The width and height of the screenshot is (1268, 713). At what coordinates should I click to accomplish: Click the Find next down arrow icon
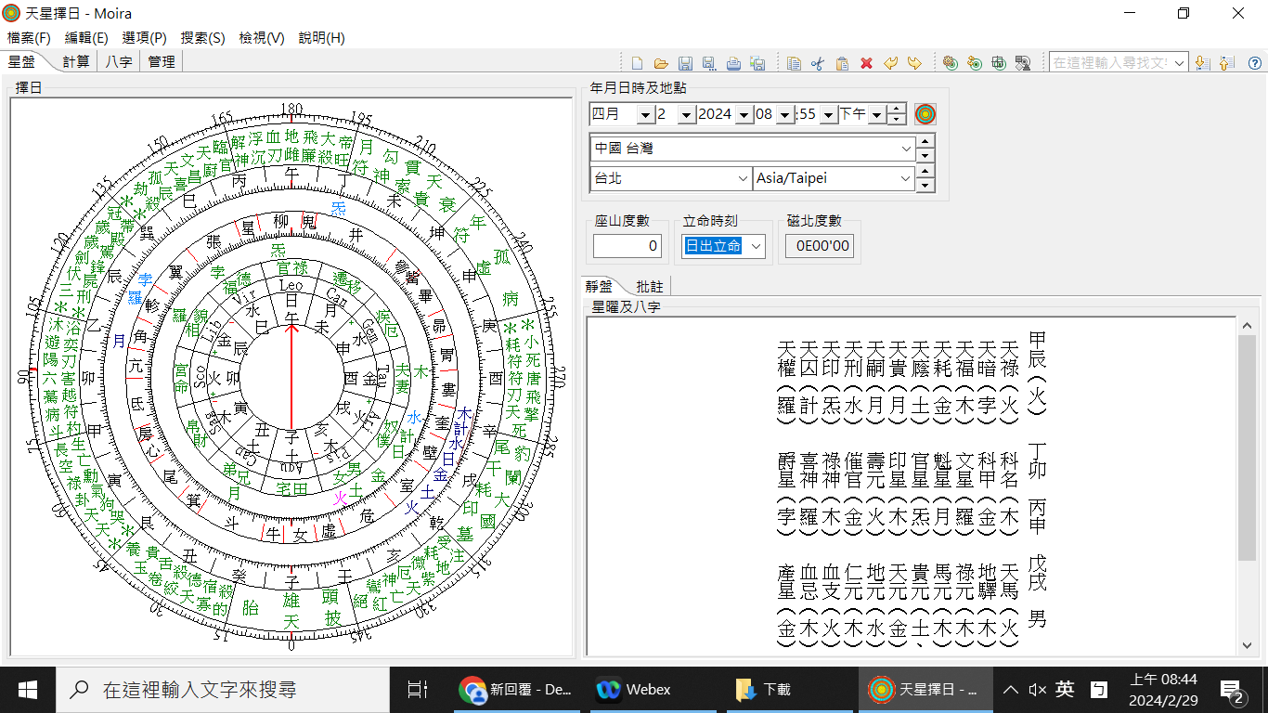[x=1201, y=63]
